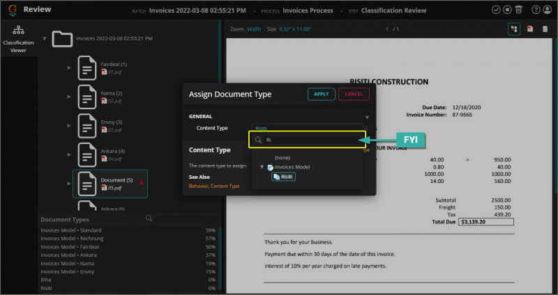The height and width of the screenshot is (295, 558).
Task: Click the Envoy (3) document icon
Action: click(87, 126)
